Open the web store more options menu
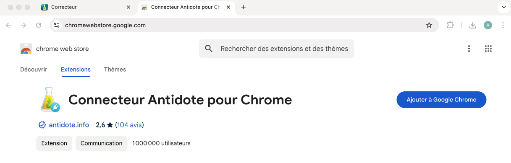511x163 pixels. (x=469, y=49)
